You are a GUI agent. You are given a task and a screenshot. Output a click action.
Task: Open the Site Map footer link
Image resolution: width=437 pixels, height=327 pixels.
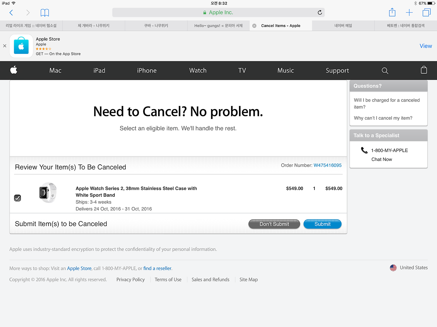coord(249,280)
